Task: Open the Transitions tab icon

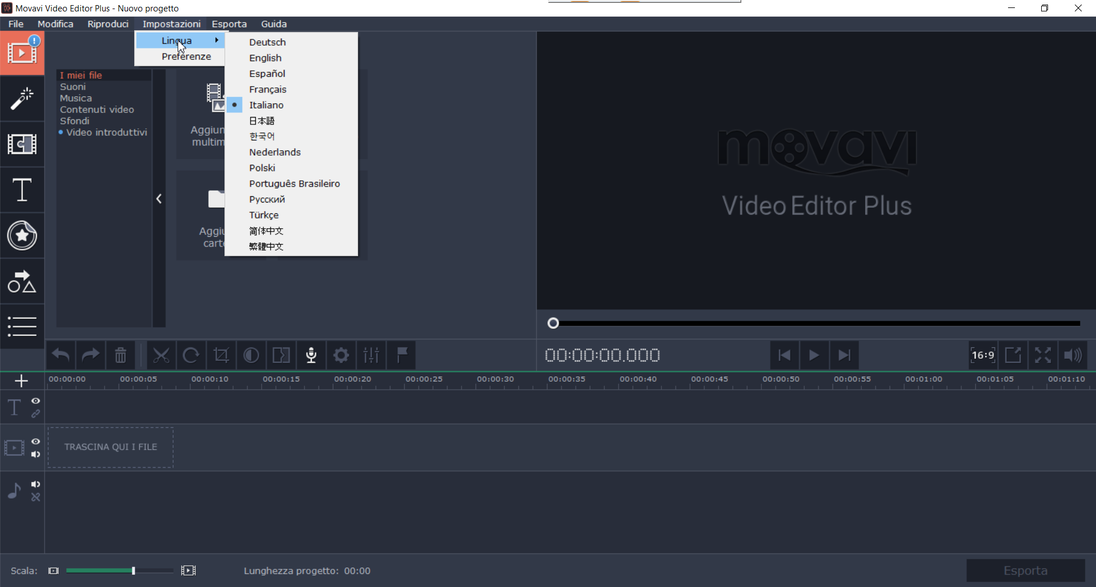Action: tap(22, 144)
